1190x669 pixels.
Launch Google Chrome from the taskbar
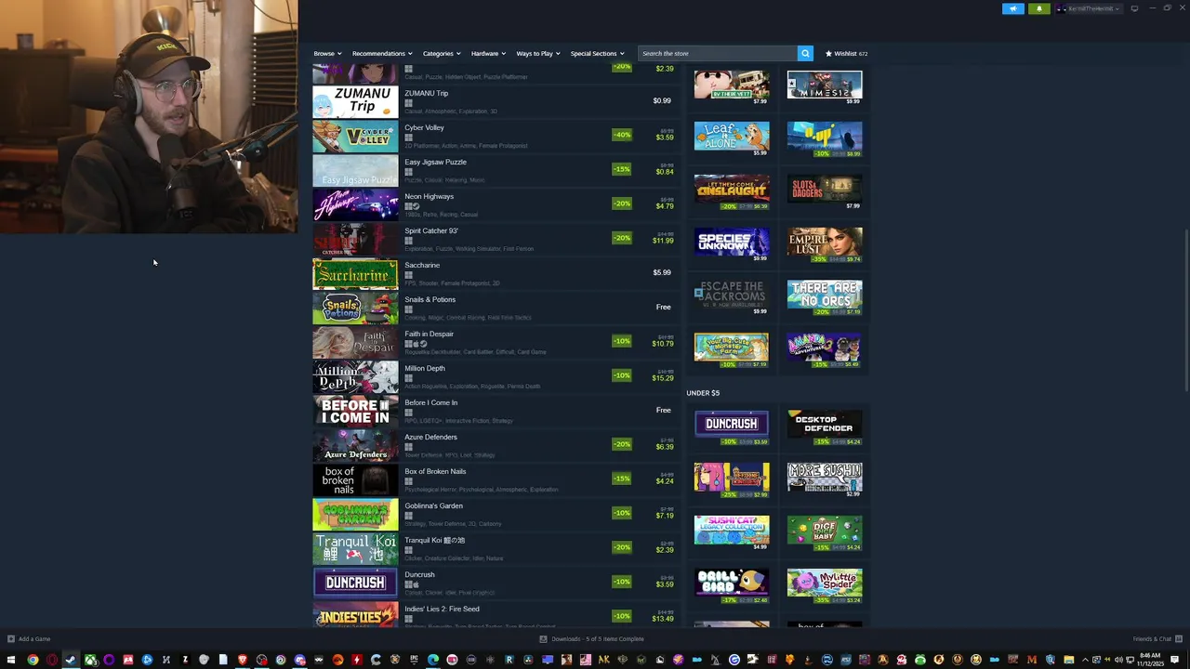click(x=33, y=660)
